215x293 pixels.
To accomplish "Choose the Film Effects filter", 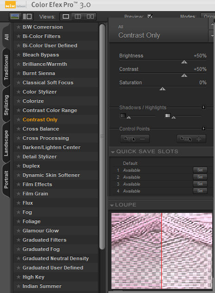I will coord(37,184).
